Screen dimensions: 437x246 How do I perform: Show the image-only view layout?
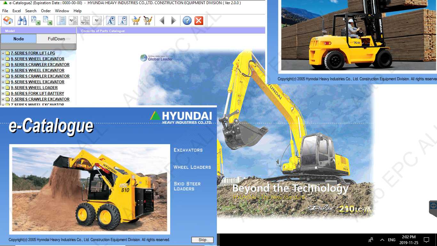tap(97, 21)
